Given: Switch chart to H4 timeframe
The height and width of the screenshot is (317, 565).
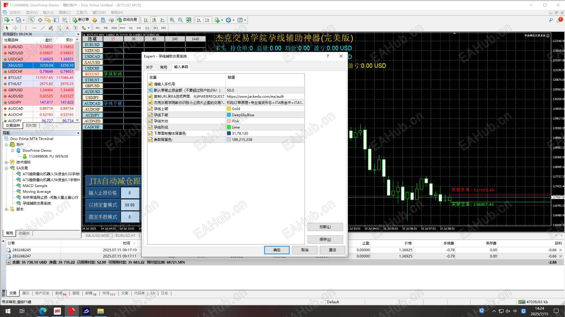Looking at the screenshot, I should (x=139, y=28).
